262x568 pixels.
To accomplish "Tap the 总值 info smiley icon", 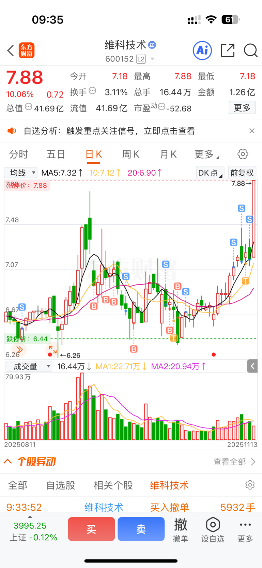I will [x=29, y=107].
